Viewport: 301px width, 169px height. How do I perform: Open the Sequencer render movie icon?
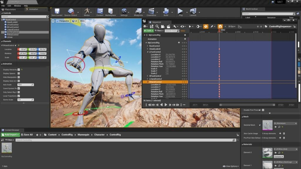click(x=168, y=26)
